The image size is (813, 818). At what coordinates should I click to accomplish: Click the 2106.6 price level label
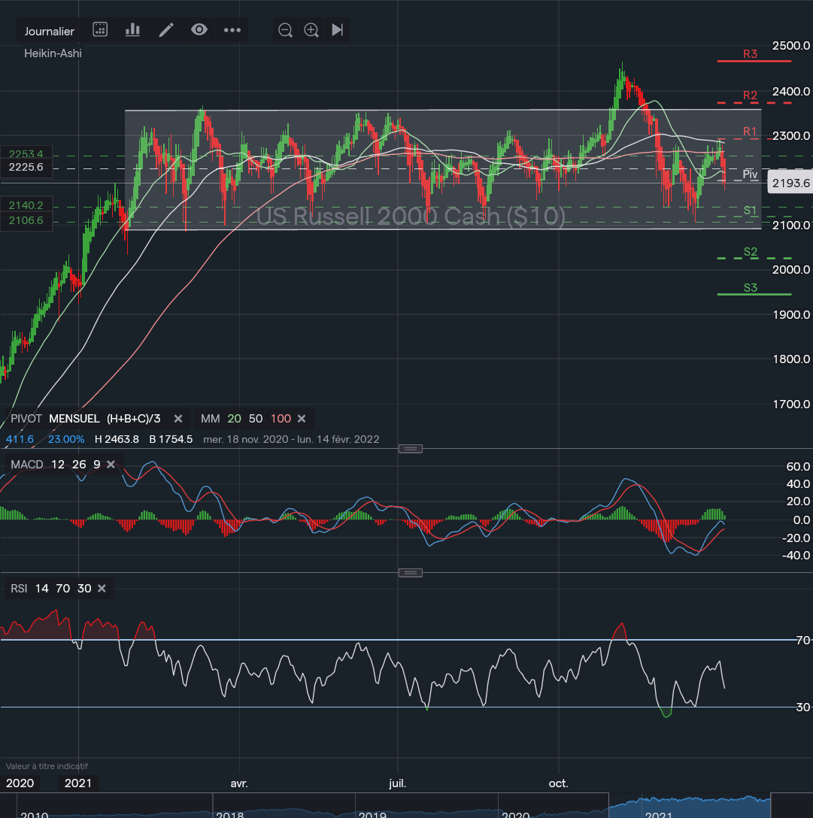coord(26,221)
